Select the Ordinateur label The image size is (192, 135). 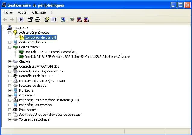pos(27,95)
